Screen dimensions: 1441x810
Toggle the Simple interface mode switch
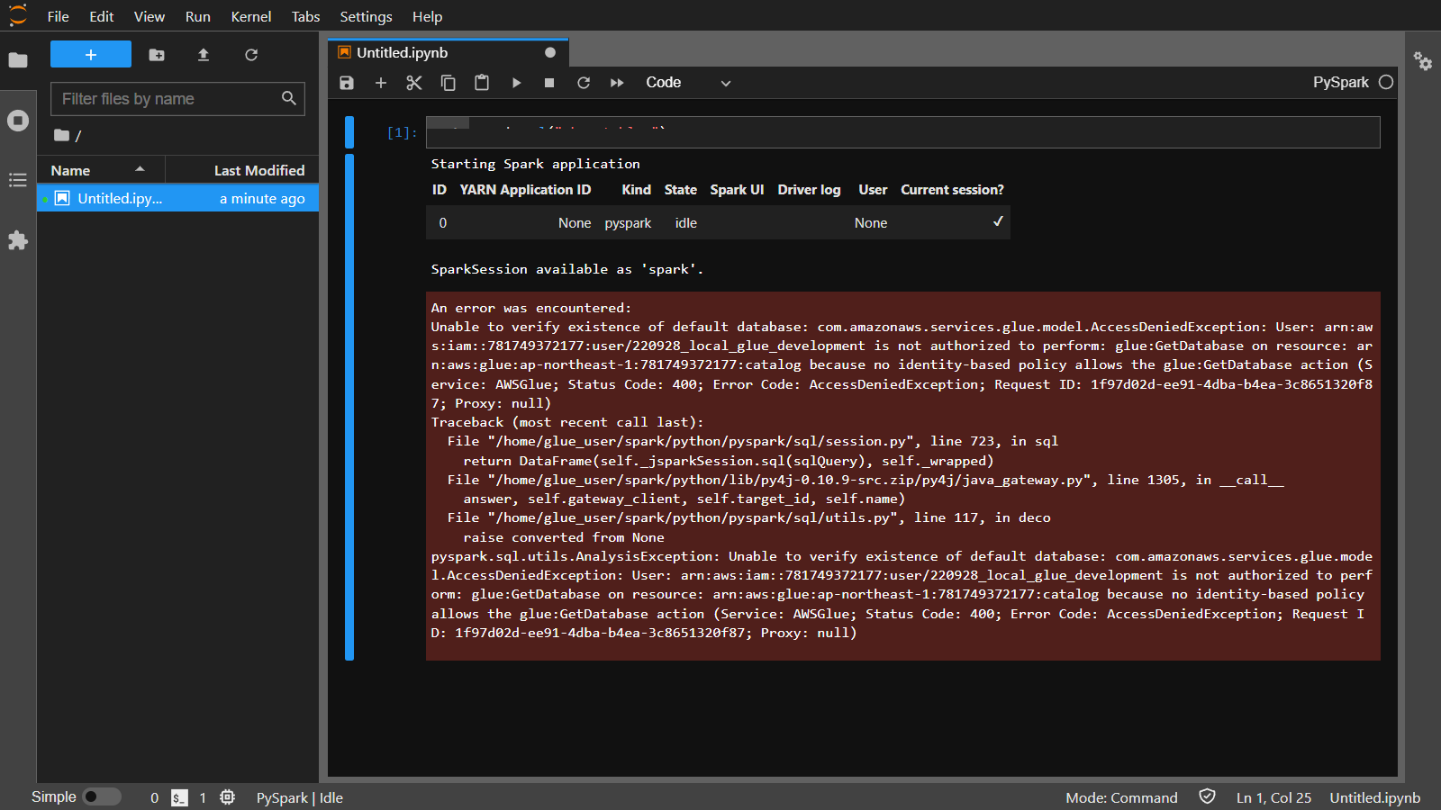click(x=102, y=796)
